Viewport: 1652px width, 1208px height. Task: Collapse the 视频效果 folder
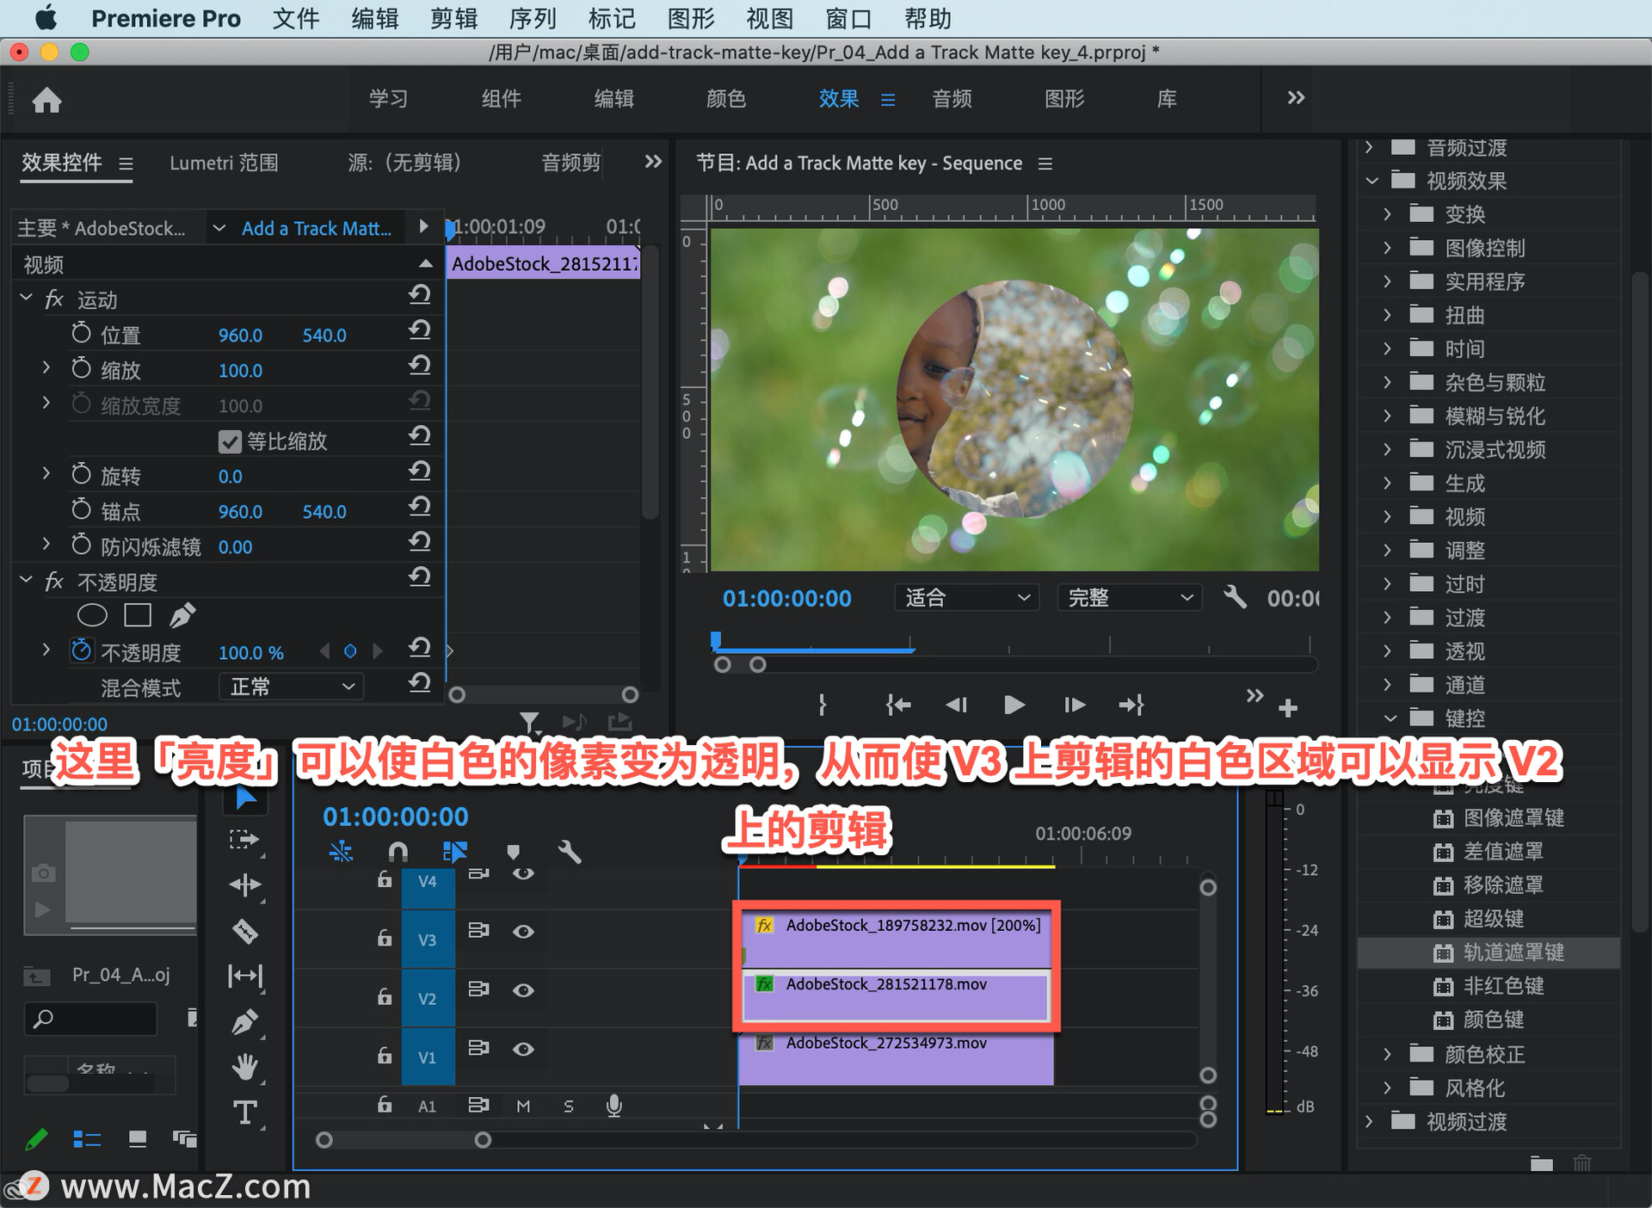(1372, 181)
